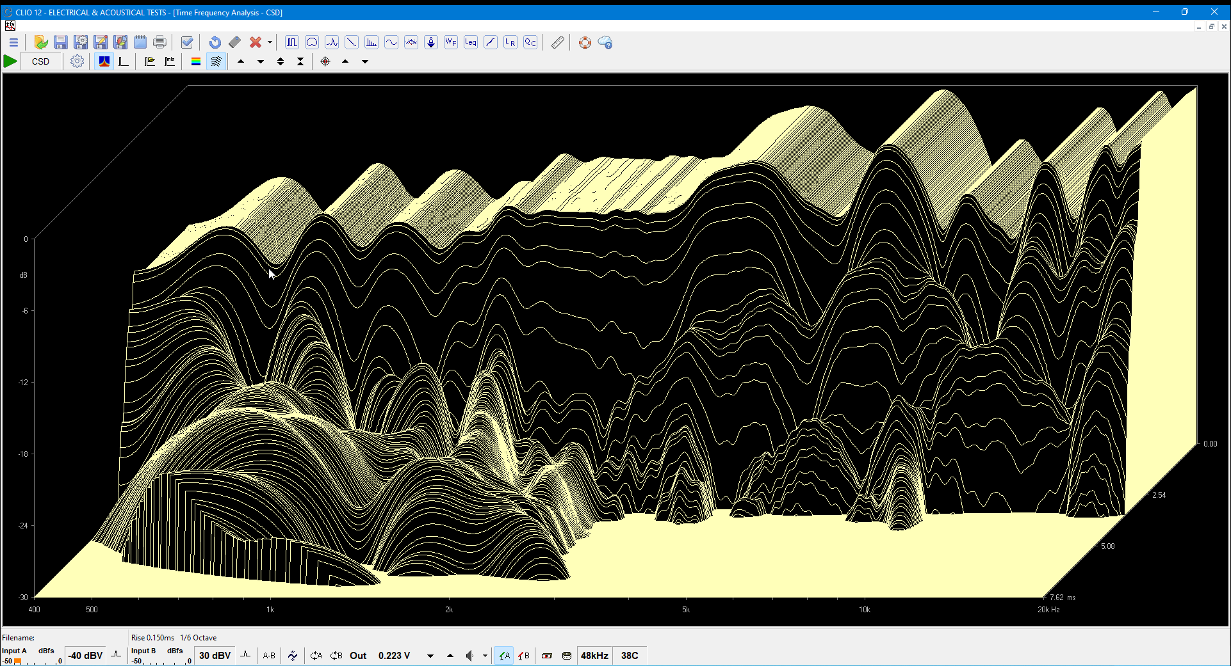Toggle loop channel A button
Image resolution: width=1231 pixels, height=666 pixels.
[x=316, y=656]
